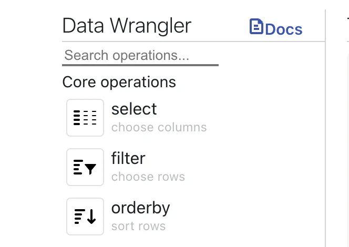Click the 'sort rows' description text
Screen dimensions: 349x247
(x=138, y=227)
